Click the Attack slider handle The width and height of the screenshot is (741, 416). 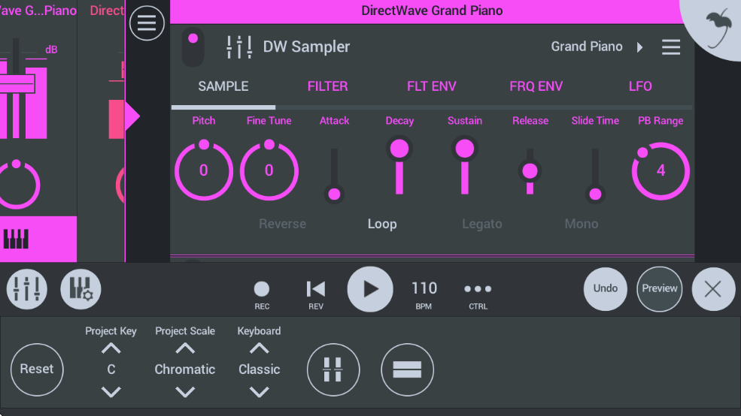[x=334, y=194]
